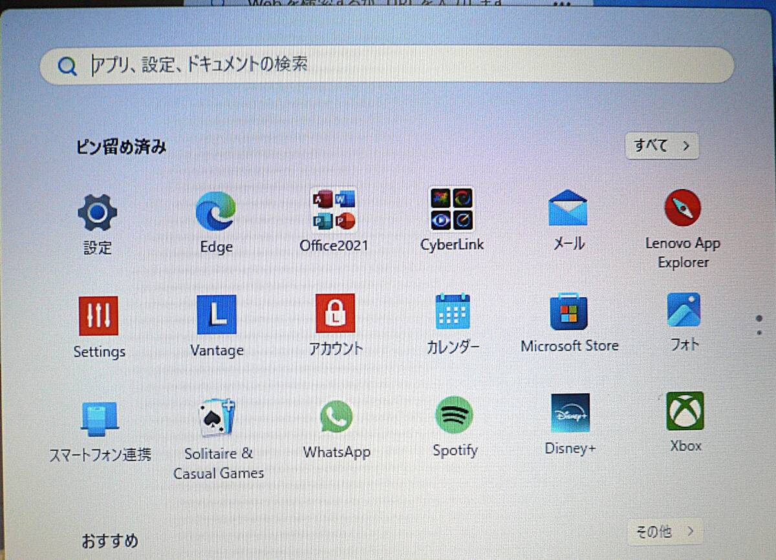776x560 pixels.
Task: Launch Microsoft Store
Action: tap(568, 312)
